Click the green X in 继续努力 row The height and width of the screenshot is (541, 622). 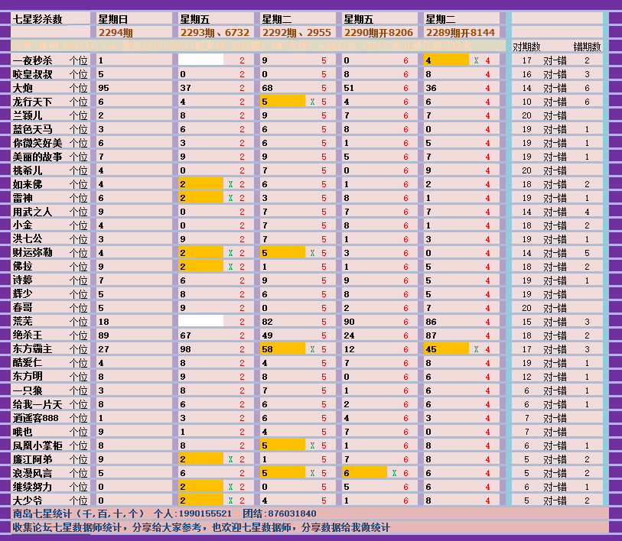pos(230,487)
